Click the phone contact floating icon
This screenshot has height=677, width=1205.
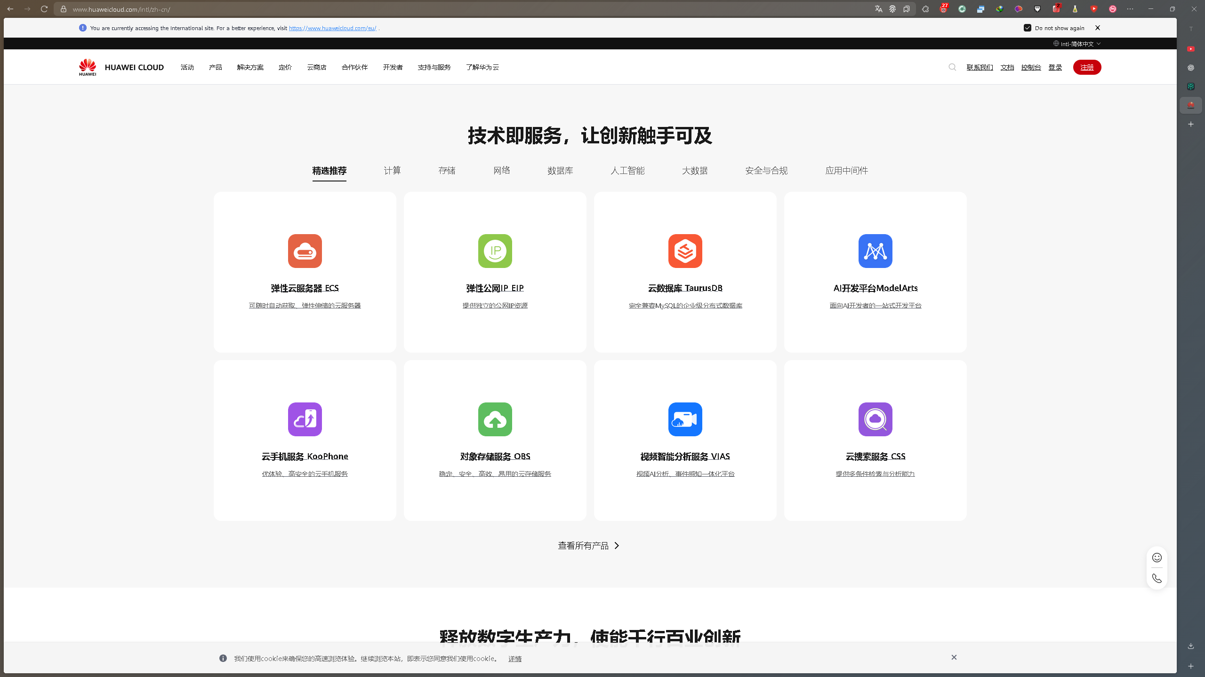point(1157,578)
